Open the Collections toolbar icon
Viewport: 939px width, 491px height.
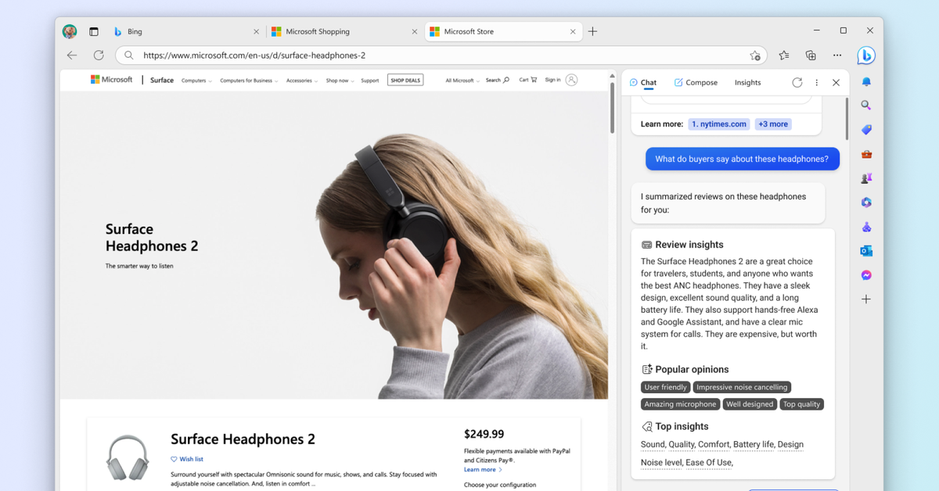pyautogui.click(x=811, y=56)
